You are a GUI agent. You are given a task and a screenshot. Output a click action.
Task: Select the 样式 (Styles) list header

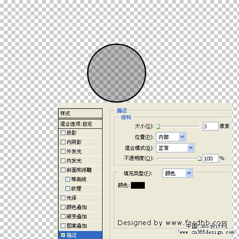(x=80, y=113)
